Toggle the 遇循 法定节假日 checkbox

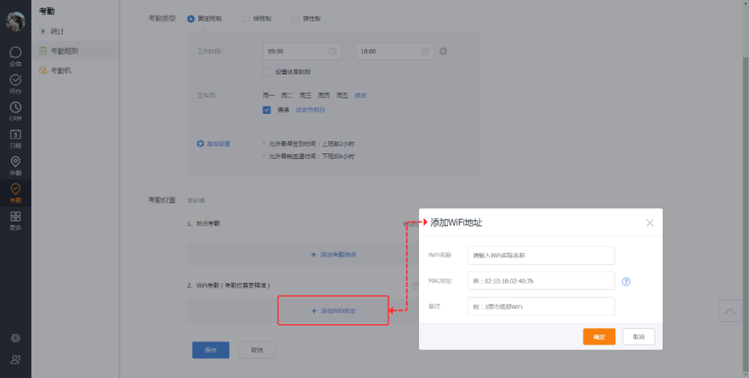(267, 110)
